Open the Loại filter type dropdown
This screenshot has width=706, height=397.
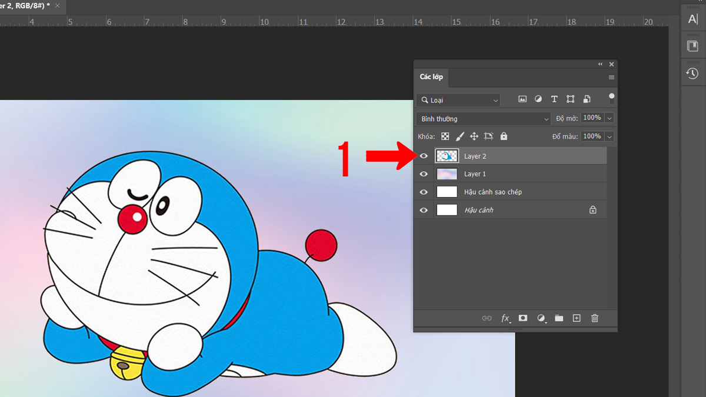(458, 101)
